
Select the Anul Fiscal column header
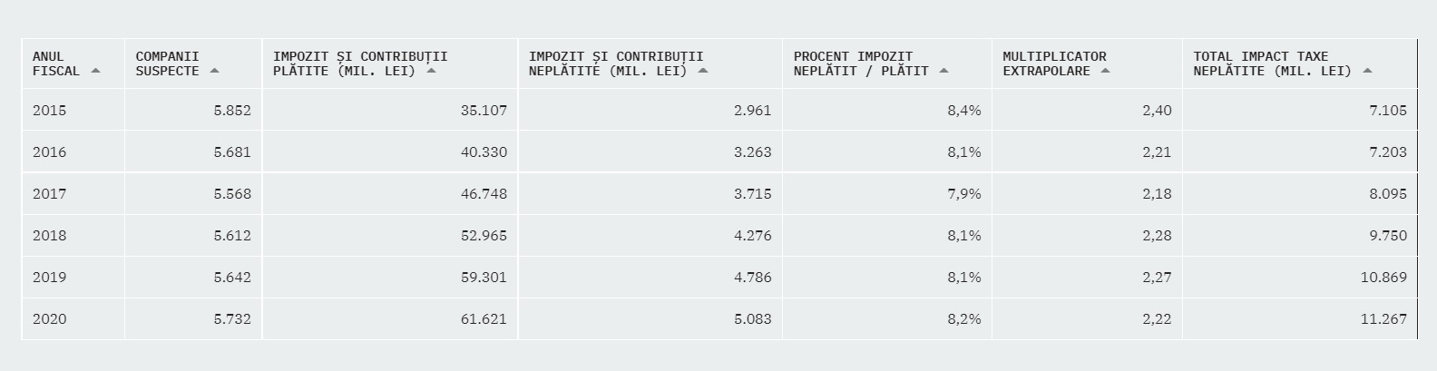[x=73, y=63]
